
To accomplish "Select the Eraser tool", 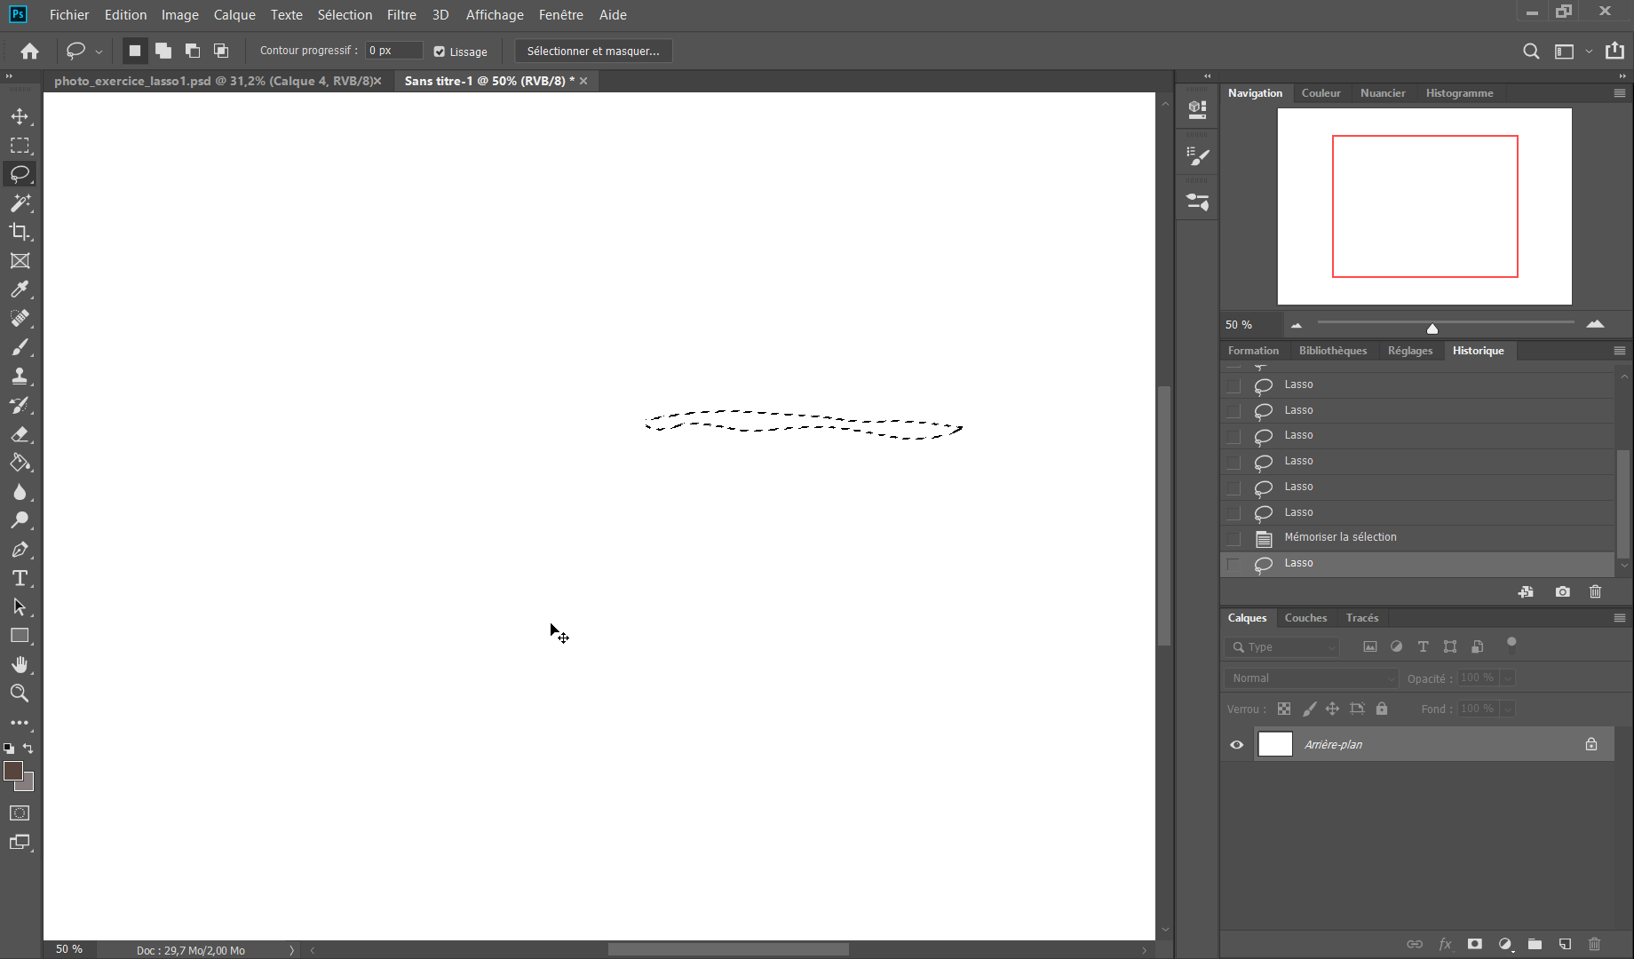I will coord(20,434).
